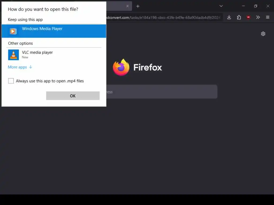The height and width of the screenshot is (205, 274).
Task: Expand the list all tabs dropdown arrow
Action: (x=221, y=6)
